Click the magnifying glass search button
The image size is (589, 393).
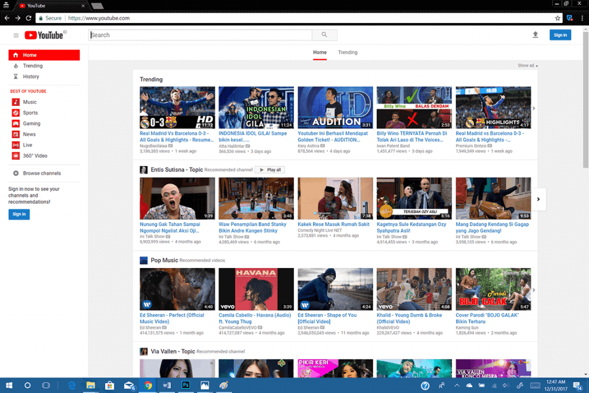324,35
